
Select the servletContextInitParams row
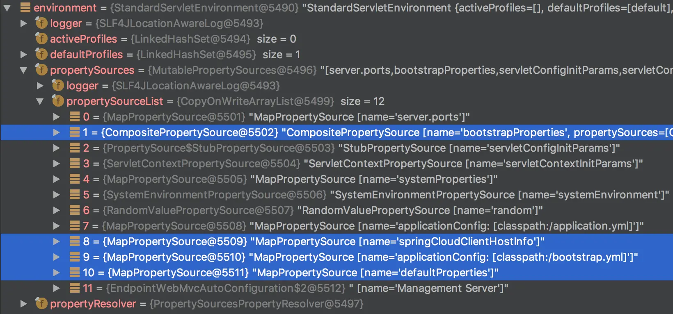click(x=369, y=164)
